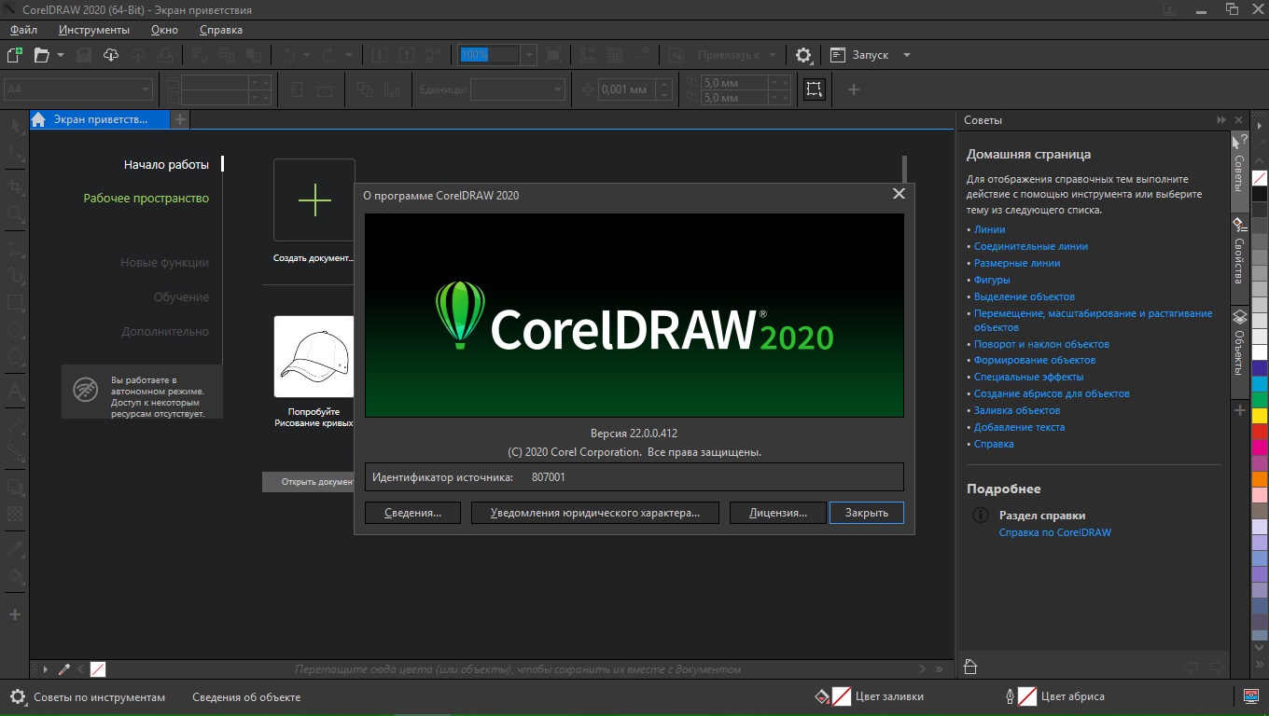Open the Options gear icon in toolbar
Viewport: 1269px width, 716px height.
803,55
